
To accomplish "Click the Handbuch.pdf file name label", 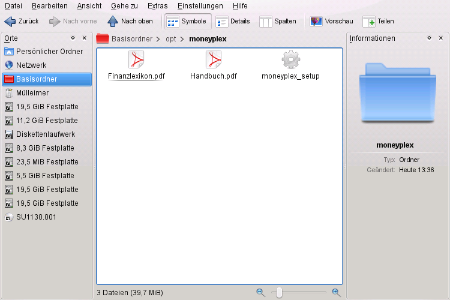I will 214,76.
